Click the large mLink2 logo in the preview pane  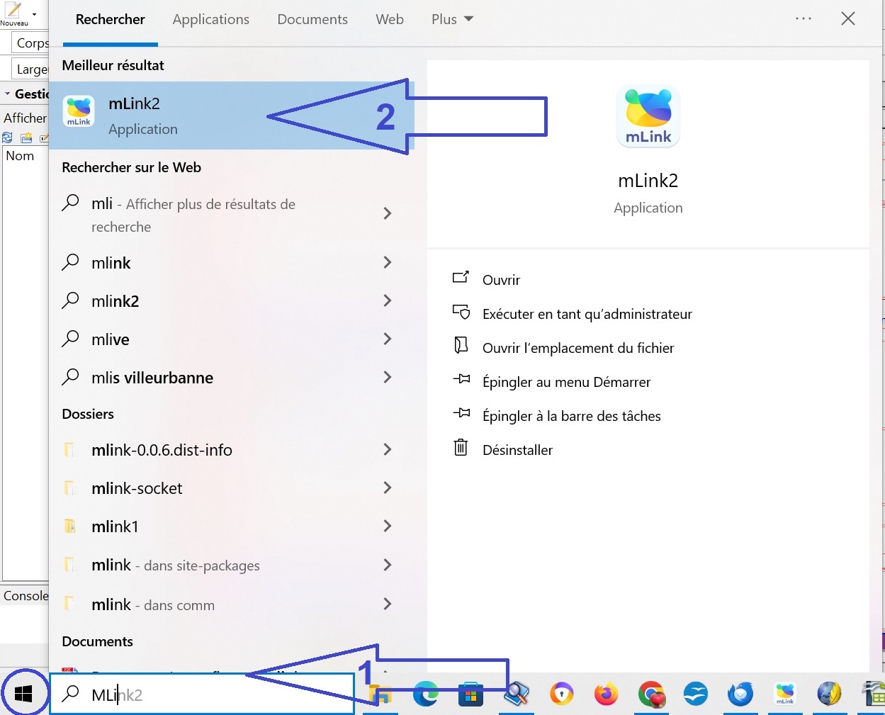(648, 117)
